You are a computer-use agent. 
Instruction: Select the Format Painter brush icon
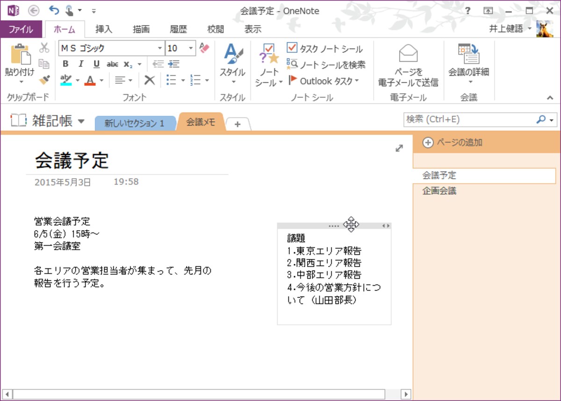click(44, 80)
